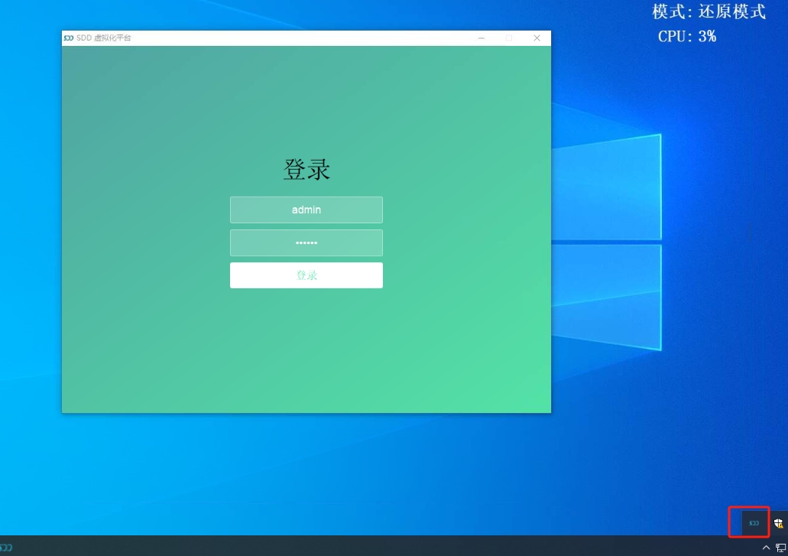This screenshot has height=556, width=788.
Task: Click the empty middle of the title bar
Action: pyautogui.click(x=306, y=38)
